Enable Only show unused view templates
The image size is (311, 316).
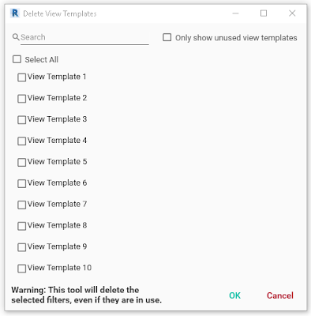[x=167, y=37]
